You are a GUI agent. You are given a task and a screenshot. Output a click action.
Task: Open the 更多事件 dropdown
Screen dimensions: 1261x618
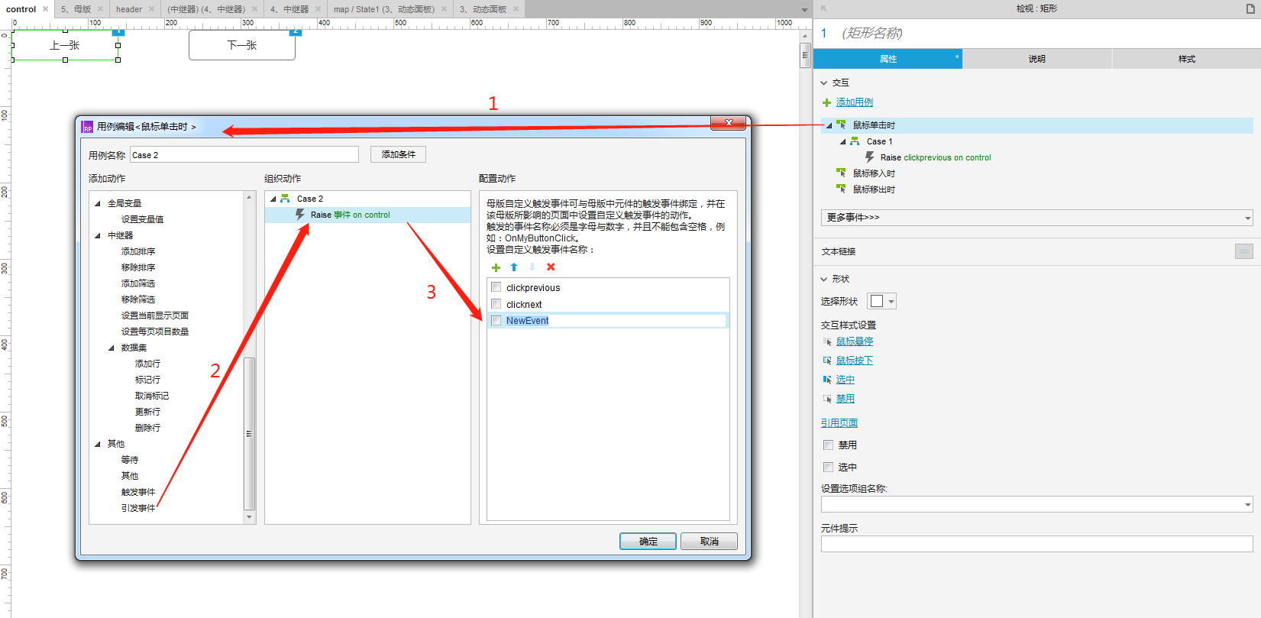[1036, 218]
